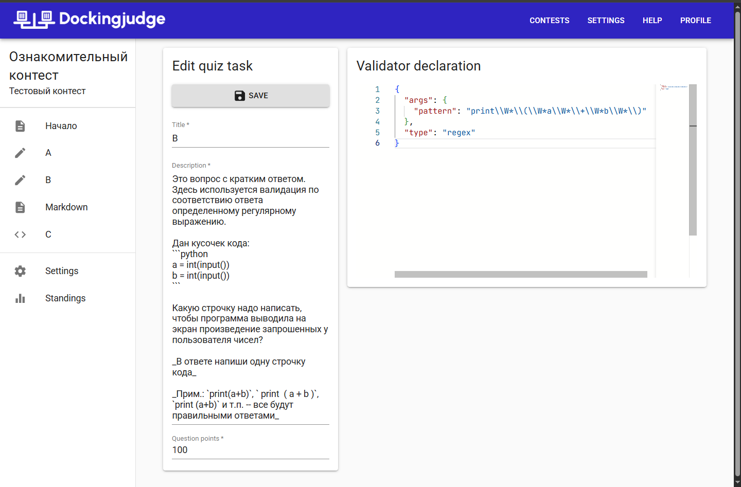Click the pencil icon beside task B
Image resolution: width=741 pixels, height=487 pixels.
coord(20,180)
